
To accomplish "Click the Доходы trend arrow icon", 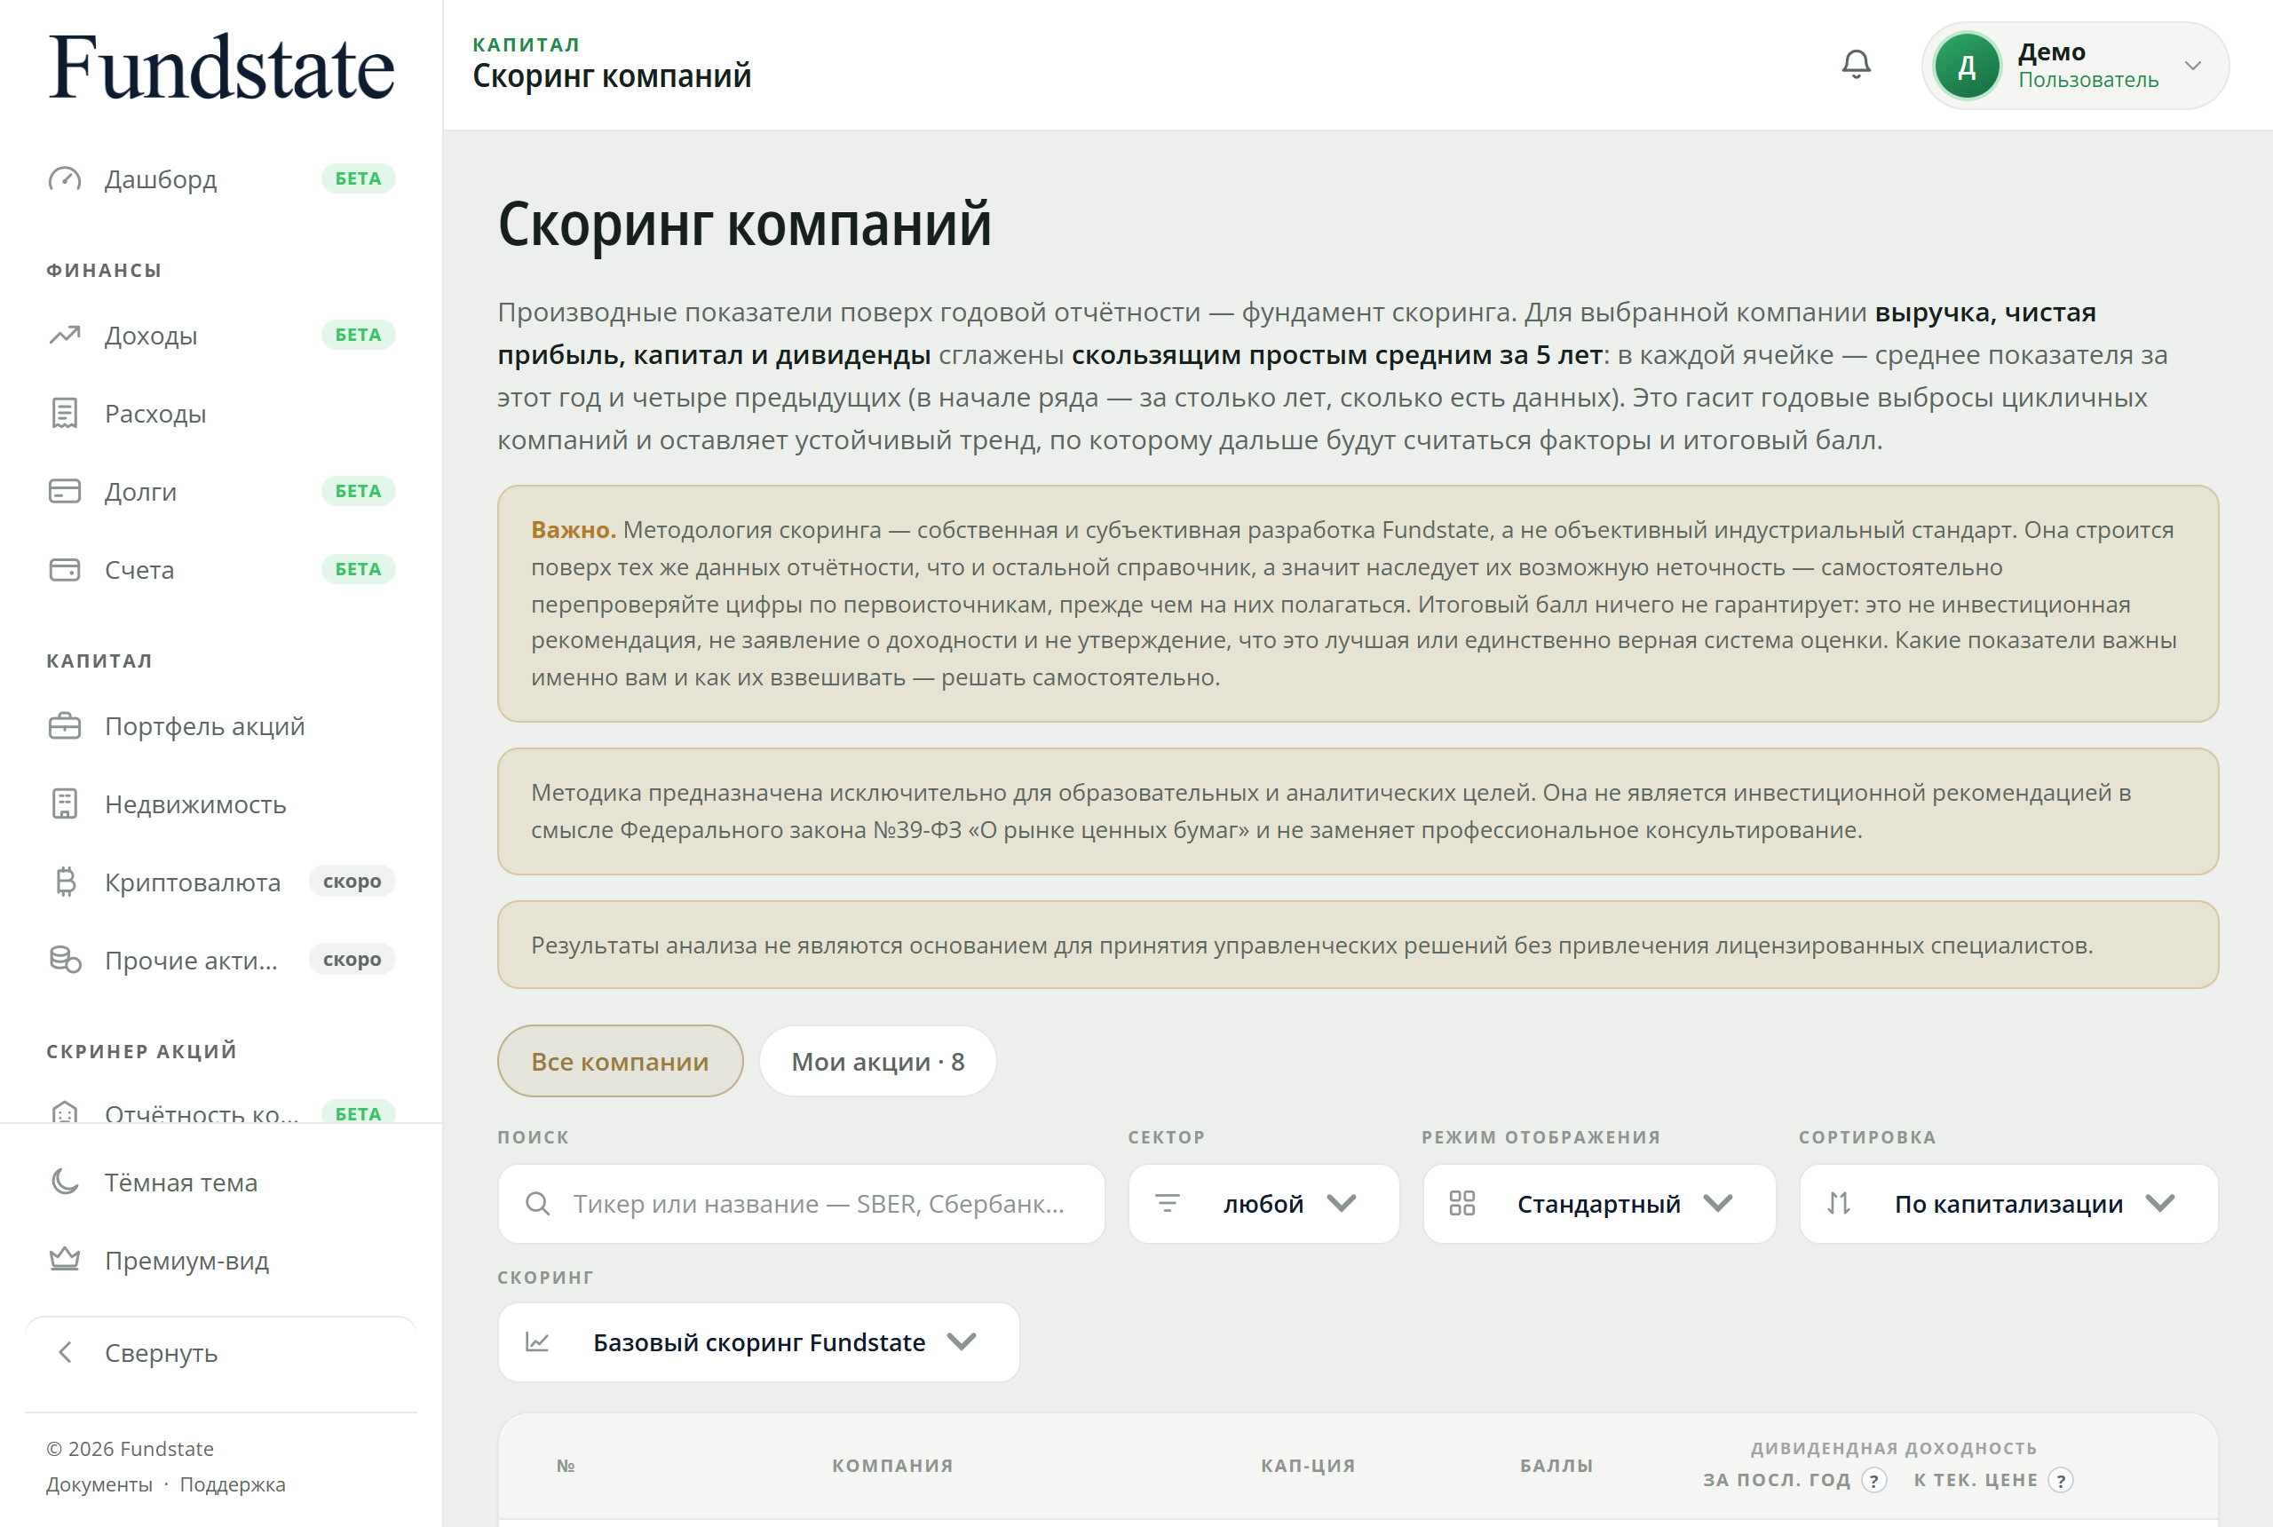I will (x=64, y=335).
